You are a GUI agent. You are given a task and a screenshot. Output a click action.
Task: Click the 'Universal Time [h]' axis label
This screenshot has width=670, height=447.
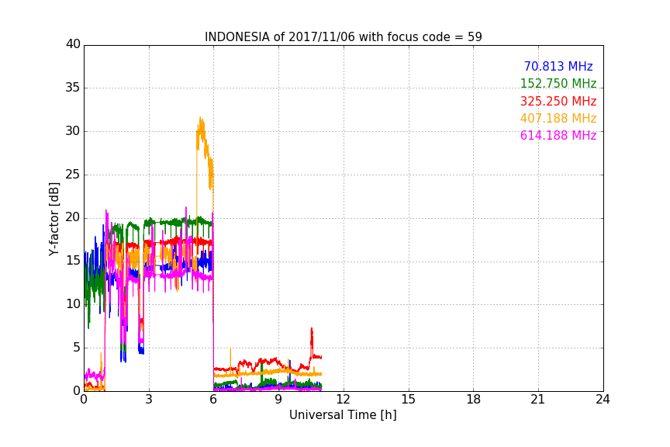(x=343, y=414)
